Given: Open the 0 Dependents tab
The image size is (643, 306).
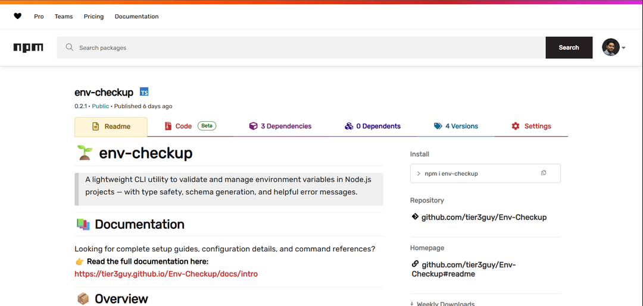Looking at the screenshot, I should pos(372,126).
